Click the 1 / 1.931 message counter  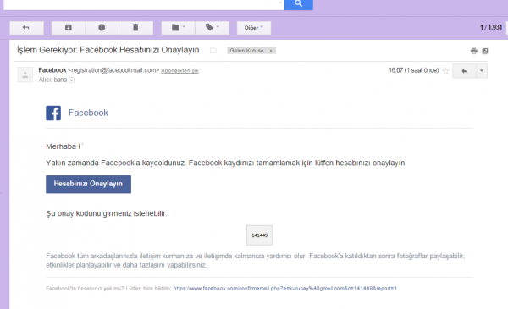coord(491,28)
